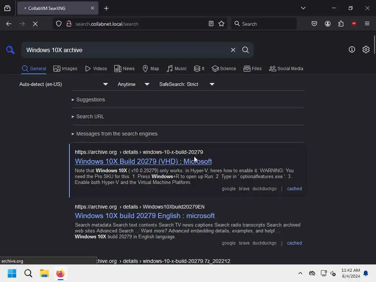
Task: Switch to News category
Action: 124,69
